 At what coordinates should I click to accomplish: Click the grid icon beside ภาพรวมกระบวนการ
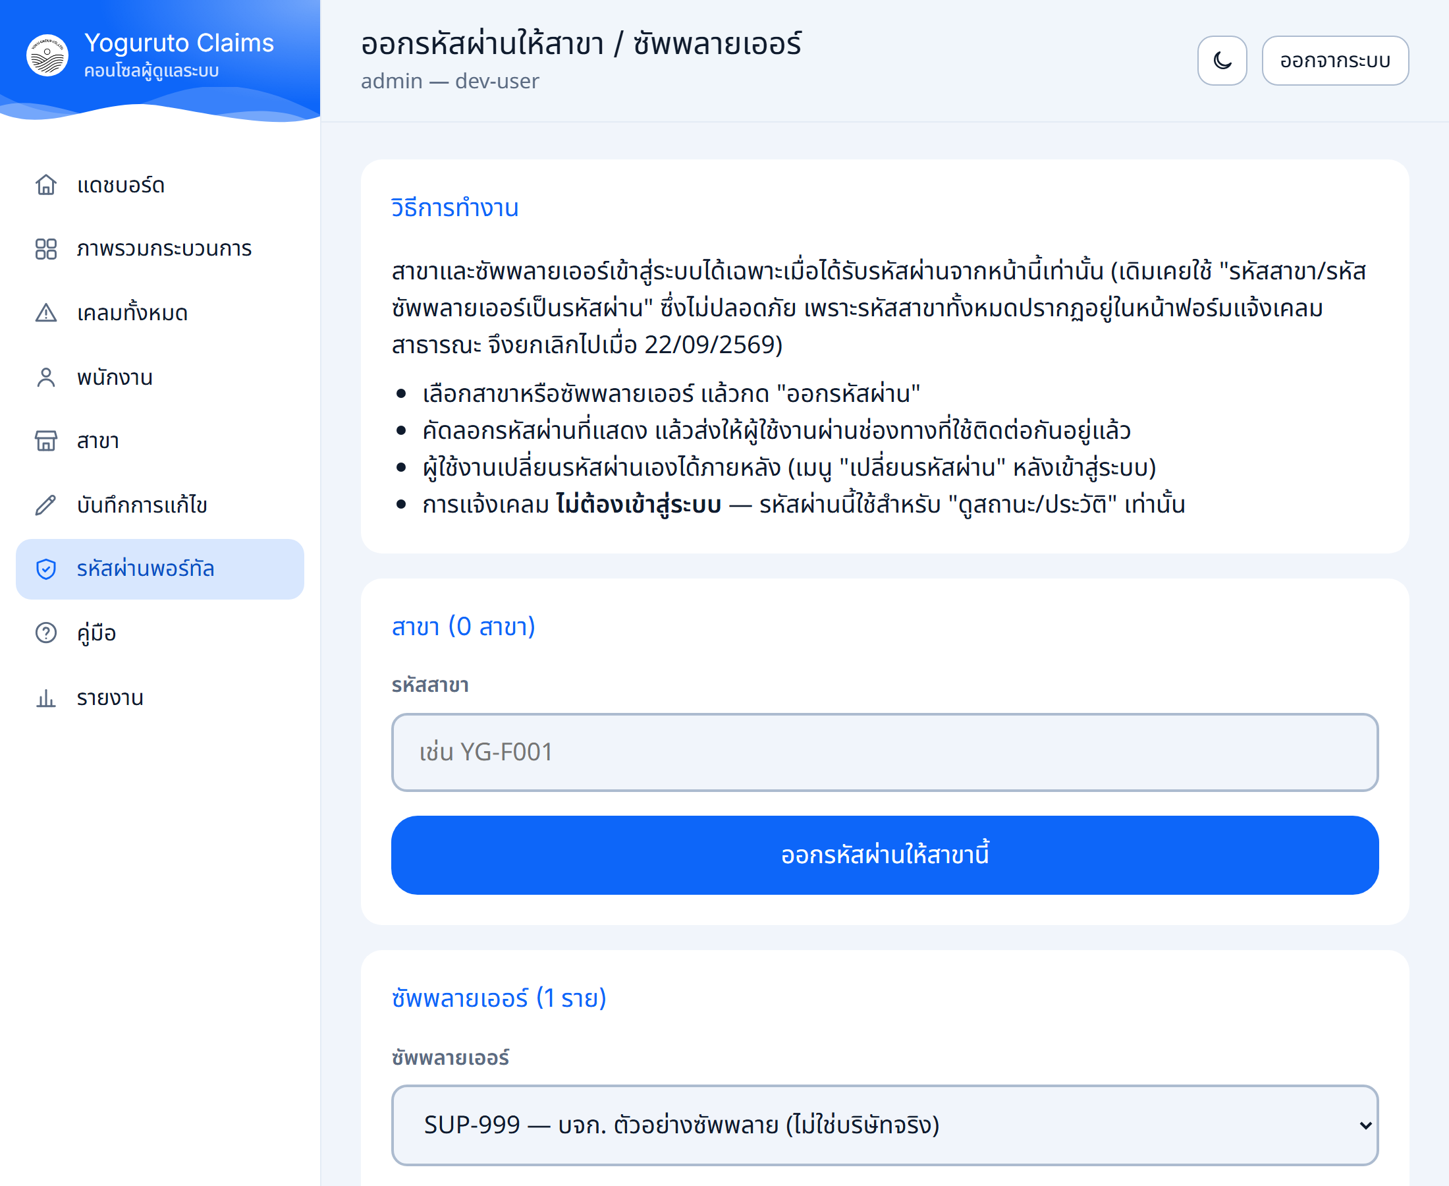[45, 248]
